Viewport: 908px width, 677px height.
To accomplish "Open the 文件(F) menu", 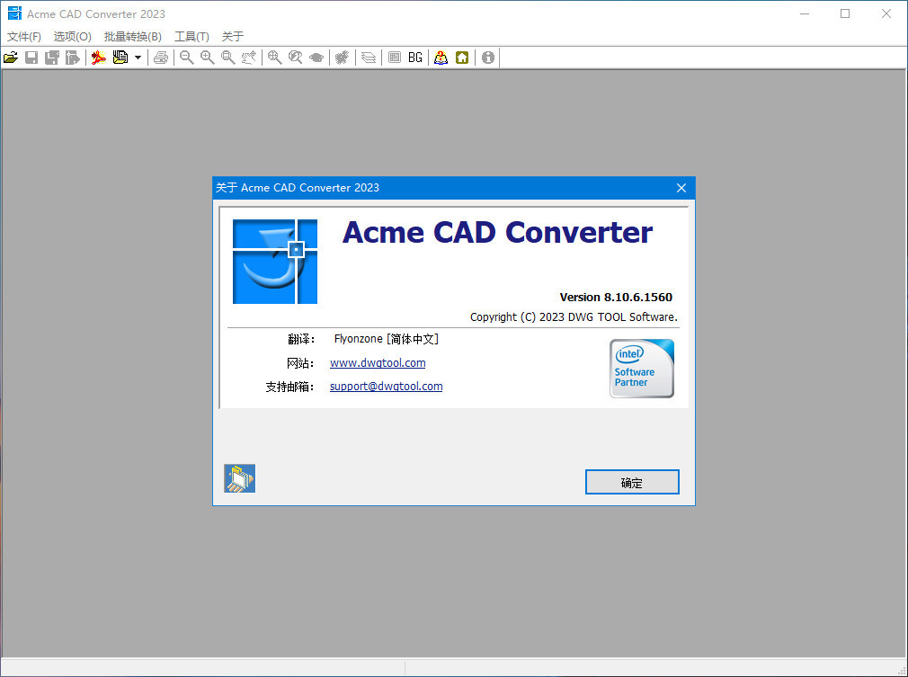I will [x=23, y=36].
